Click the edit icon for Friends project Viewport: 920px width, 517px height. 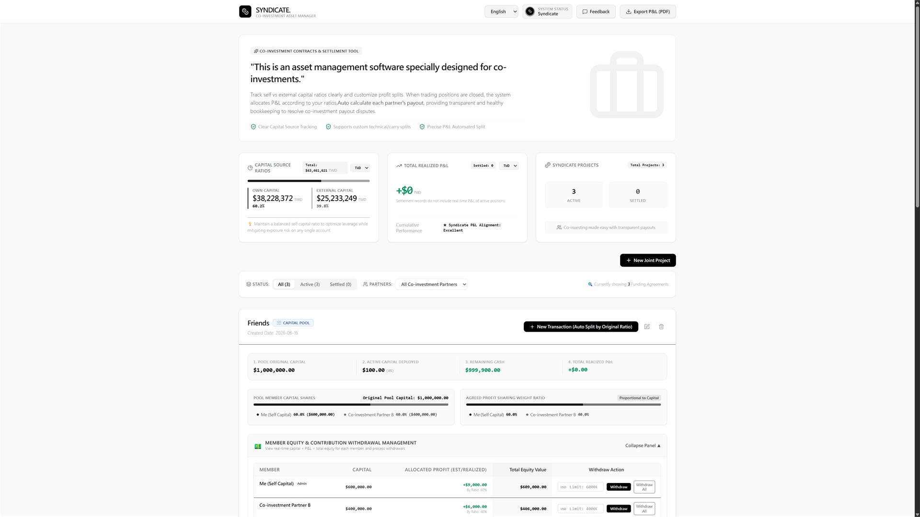(x=647, y=326)
